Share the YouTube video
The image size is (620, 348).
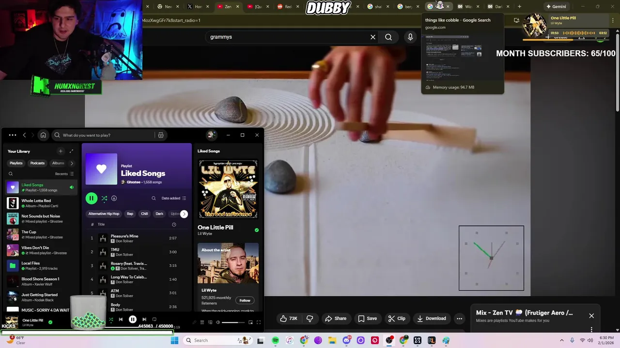click(336, 319)
